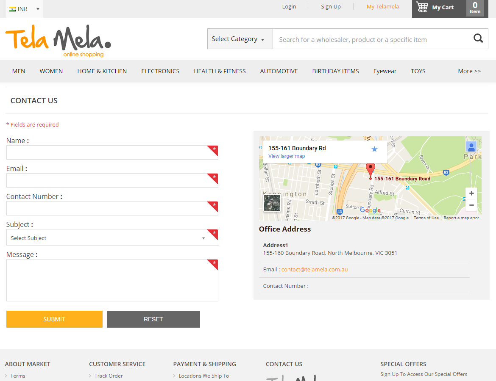Viewport: 496px width, 381px height.
Task: Click View larger map link
Action: click(287, 156)
